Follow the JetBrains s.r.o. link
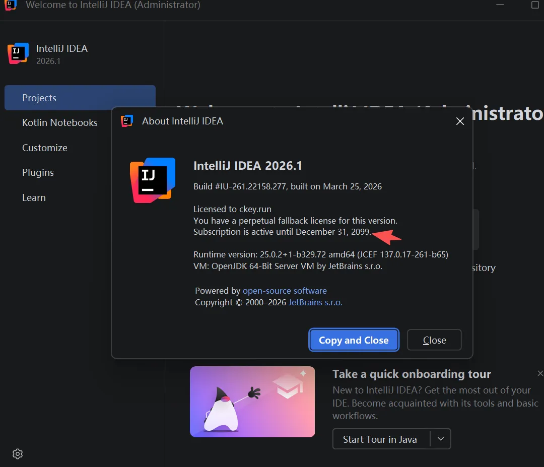The height and width of the screenshot is (467, 544). (315, 303)
